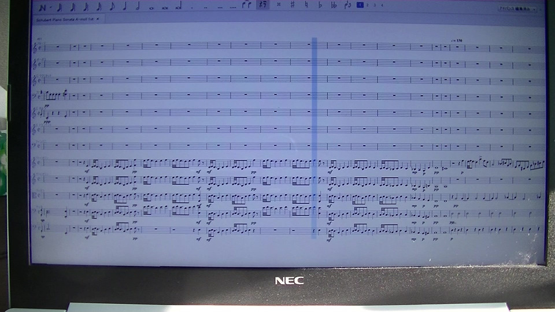Open note input mode dropdown arrow
This screenshot has width=555, height=312.
51,8
